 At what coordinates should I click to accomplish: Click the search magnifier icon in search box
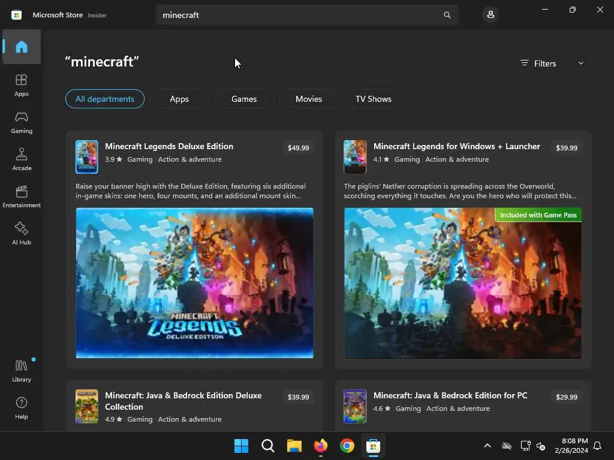(x=447, y=15)
